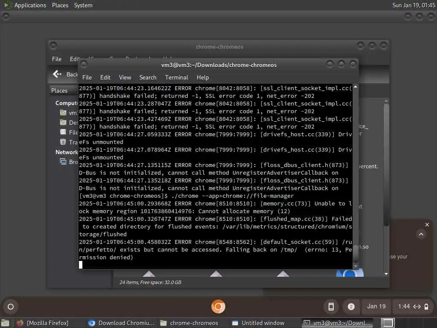This screenshot has width=437, height=328.
Task: Open Browse Network icon in sidebar
Action: click(63, 162)
